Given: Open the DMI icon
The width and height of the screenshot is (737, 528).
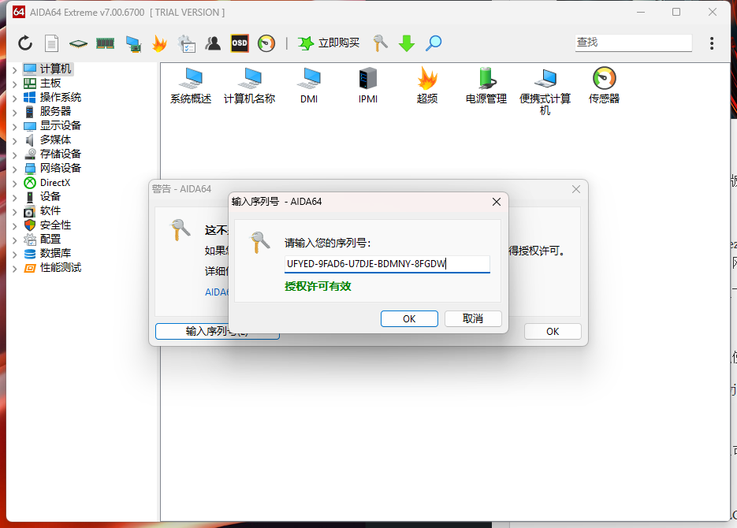Looking at the screenshot, I should (309, 85).
